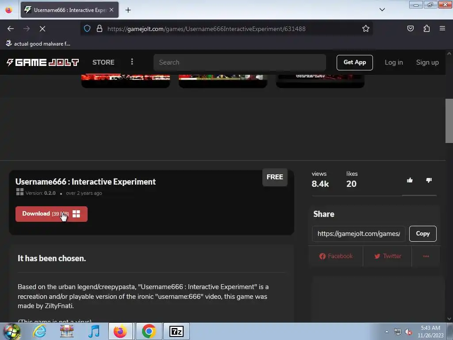The width and height of the screenshot is (453, 340).
Task: Open the treasure chest taskbar app
Action: pyautogui.click(x=67, y=331)
